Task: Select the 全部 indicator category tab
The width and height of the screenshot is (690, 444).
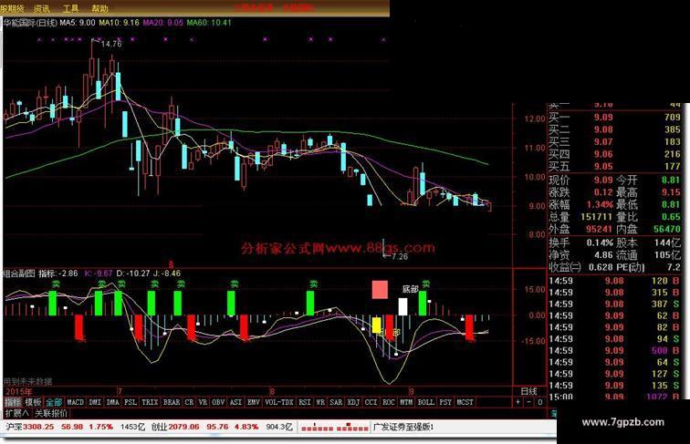Action: [x=54, y=402]
